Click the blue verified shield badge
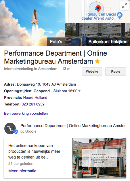Image resolution: width=130 pixels, height=181 pixels. click(x=16, y=132)
